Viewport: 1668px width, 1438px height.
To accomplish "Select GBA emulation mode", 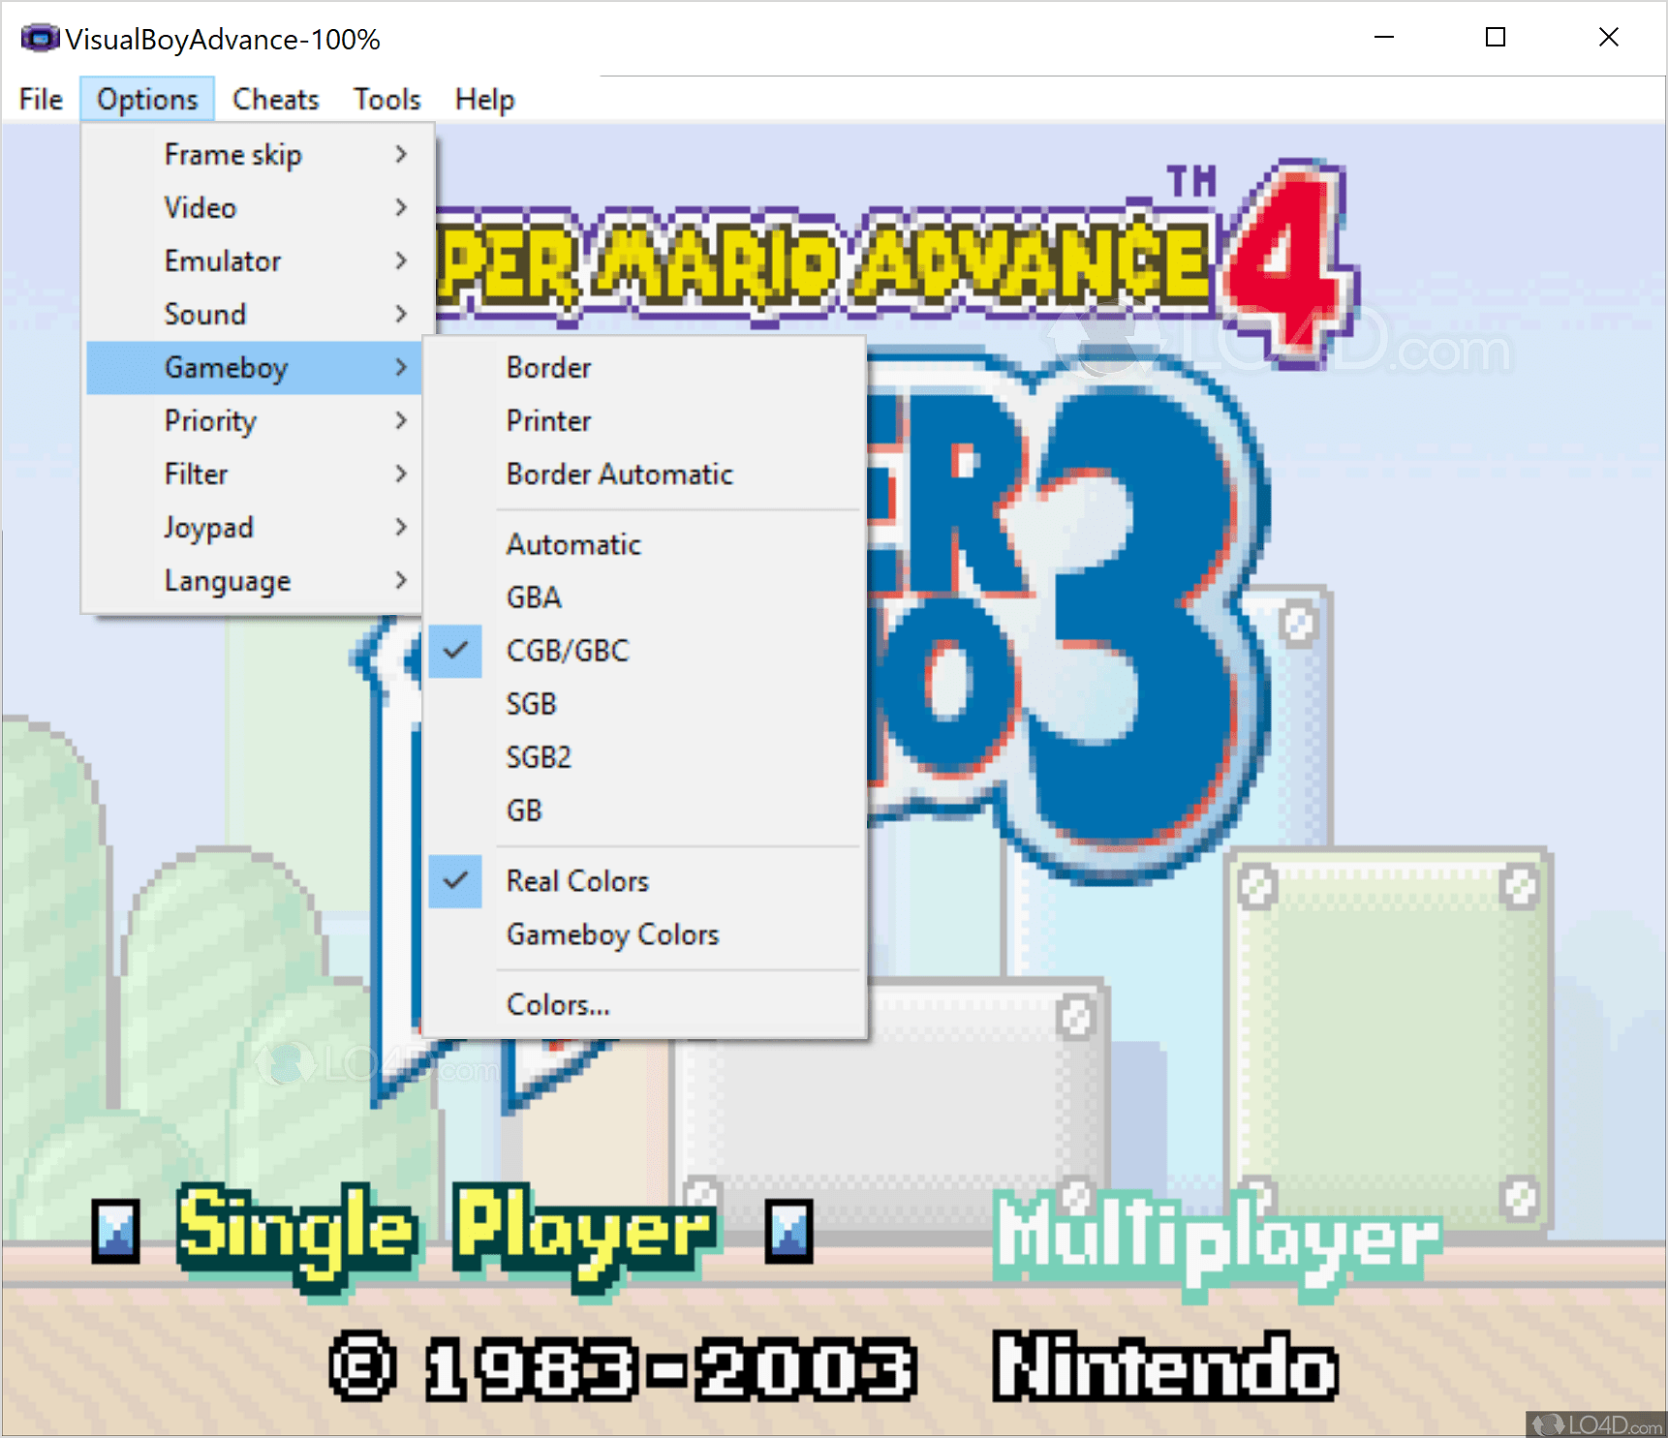I will (533, 597).
